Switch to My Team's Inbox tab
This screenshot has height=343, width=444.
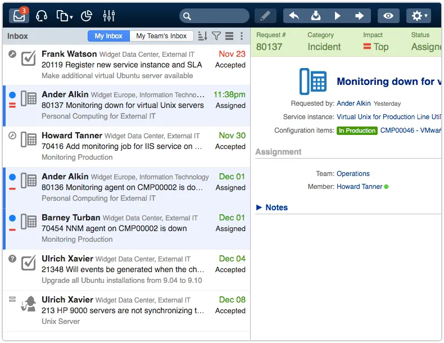[x=161, y=36]
